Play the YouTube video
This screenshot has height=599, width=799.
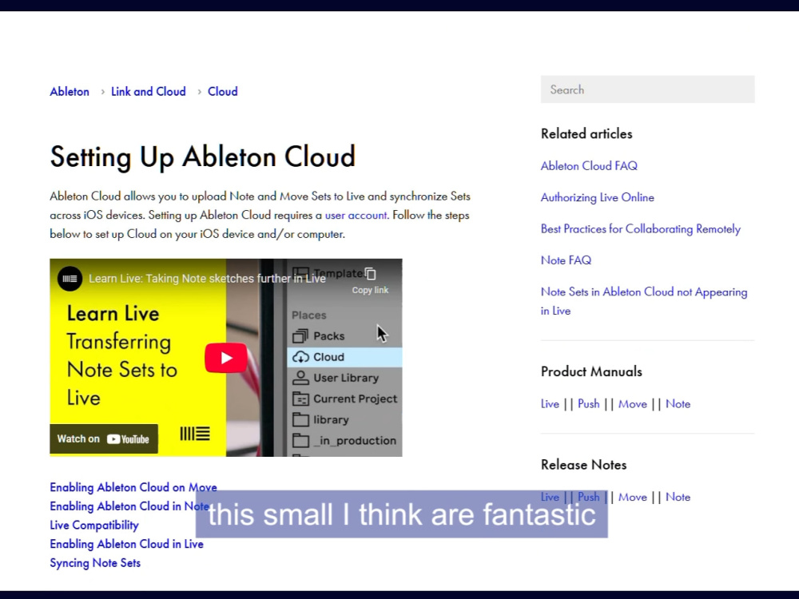click(226, 358)
